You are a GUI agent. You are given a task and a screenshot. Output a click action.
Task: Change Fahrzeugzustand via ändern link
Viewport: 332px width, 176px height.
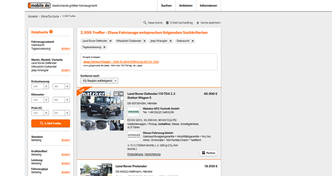65,49
